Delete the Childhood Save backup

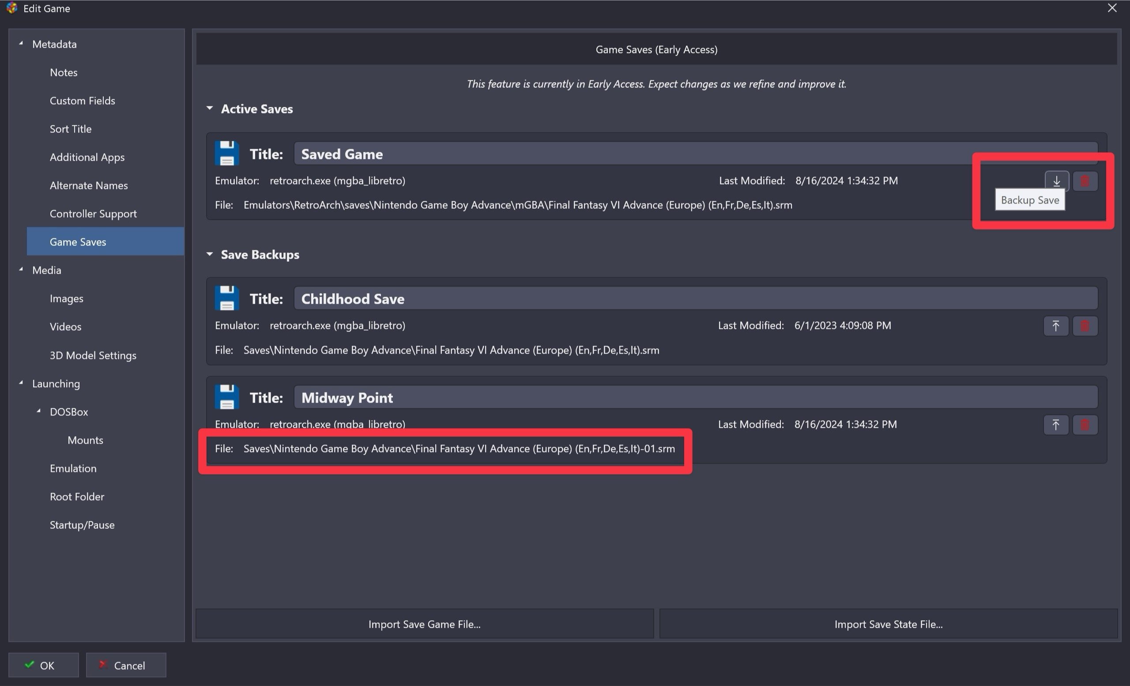(x=1085, y=326)
